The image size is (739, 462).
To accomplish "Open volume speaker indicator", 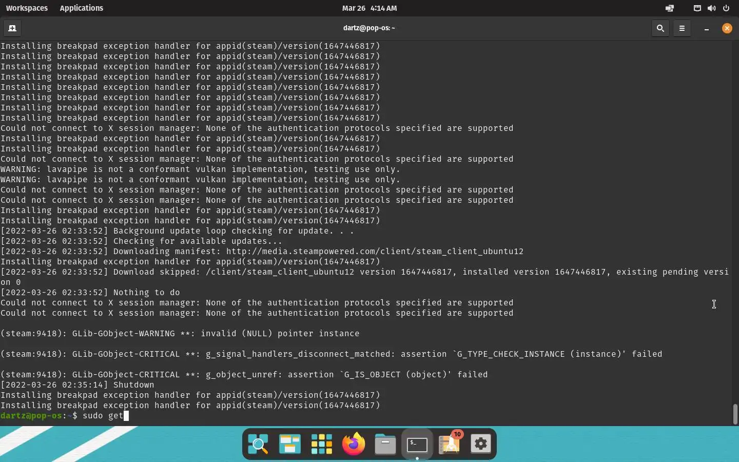I will [x=711, y=8].
